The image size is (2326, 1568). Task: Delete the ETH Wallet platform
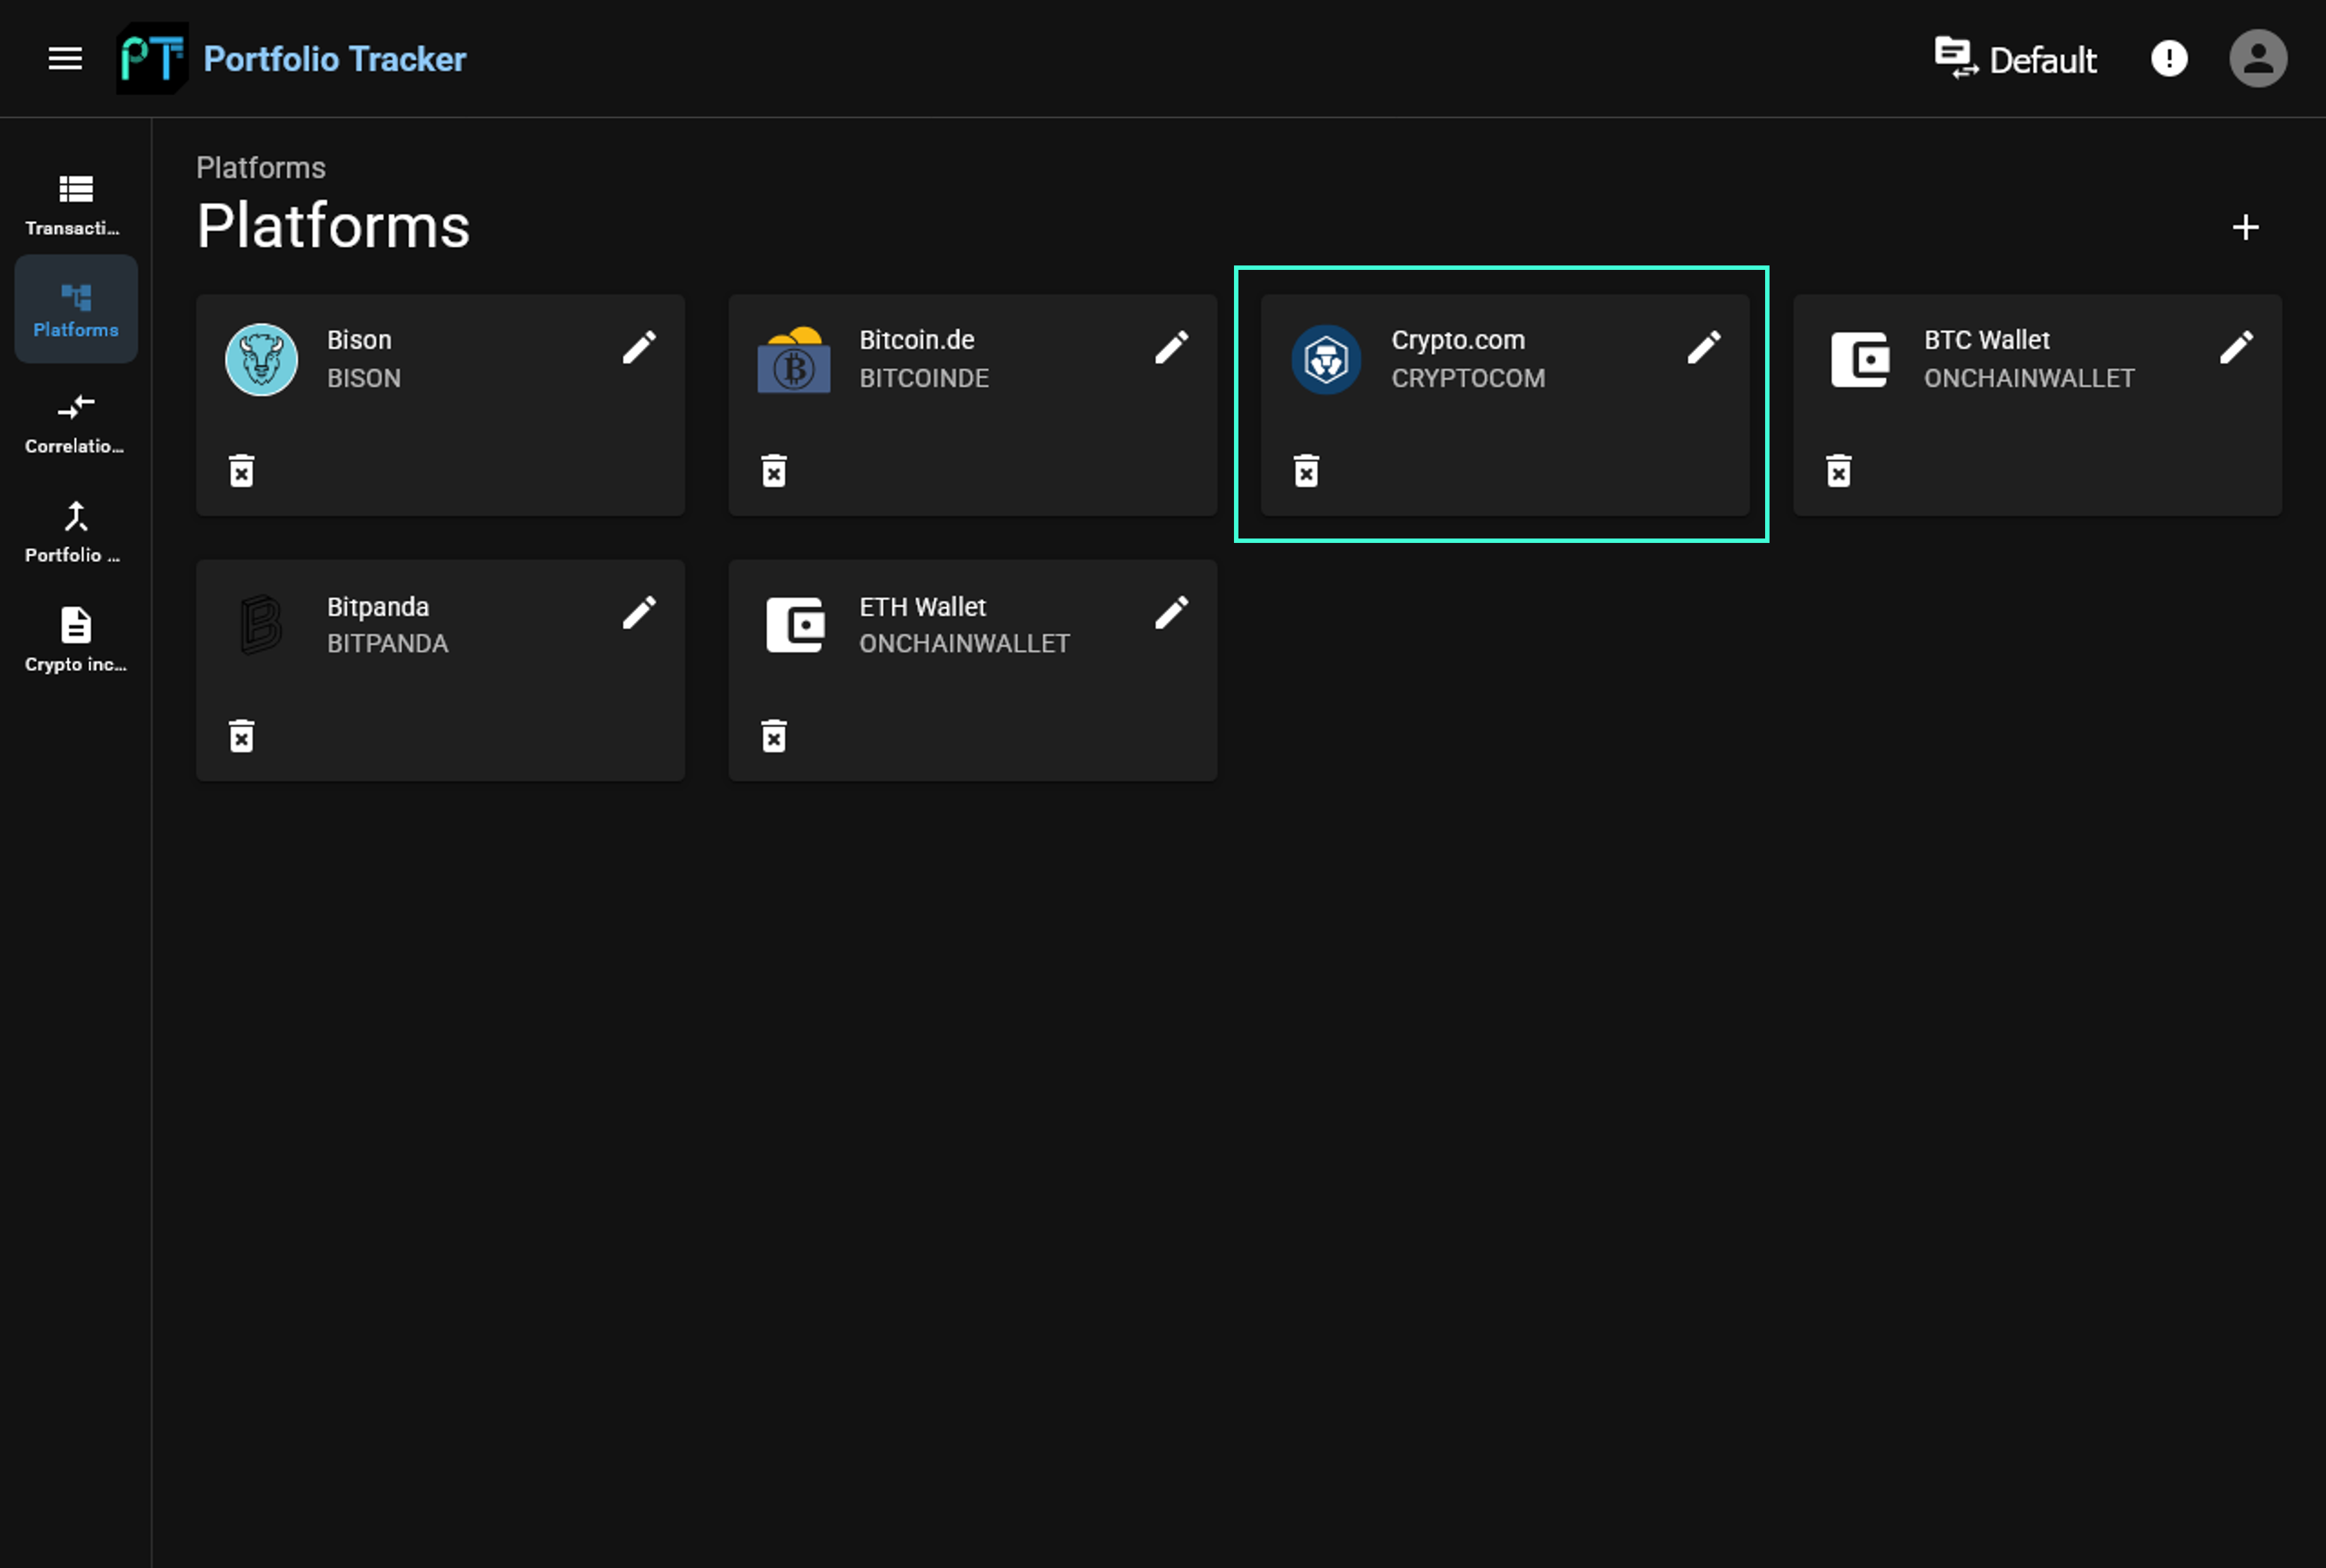pos(774,737)
